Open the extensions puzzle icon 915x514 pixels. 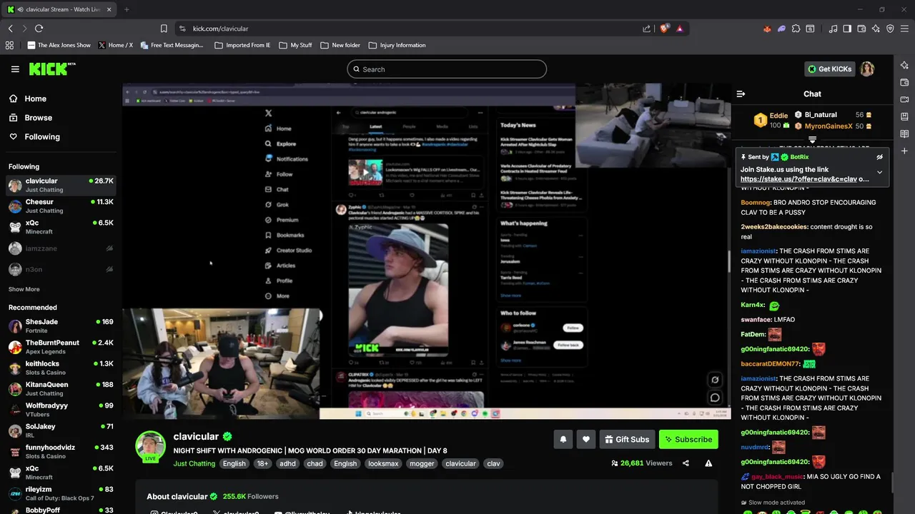click(796, 29)
